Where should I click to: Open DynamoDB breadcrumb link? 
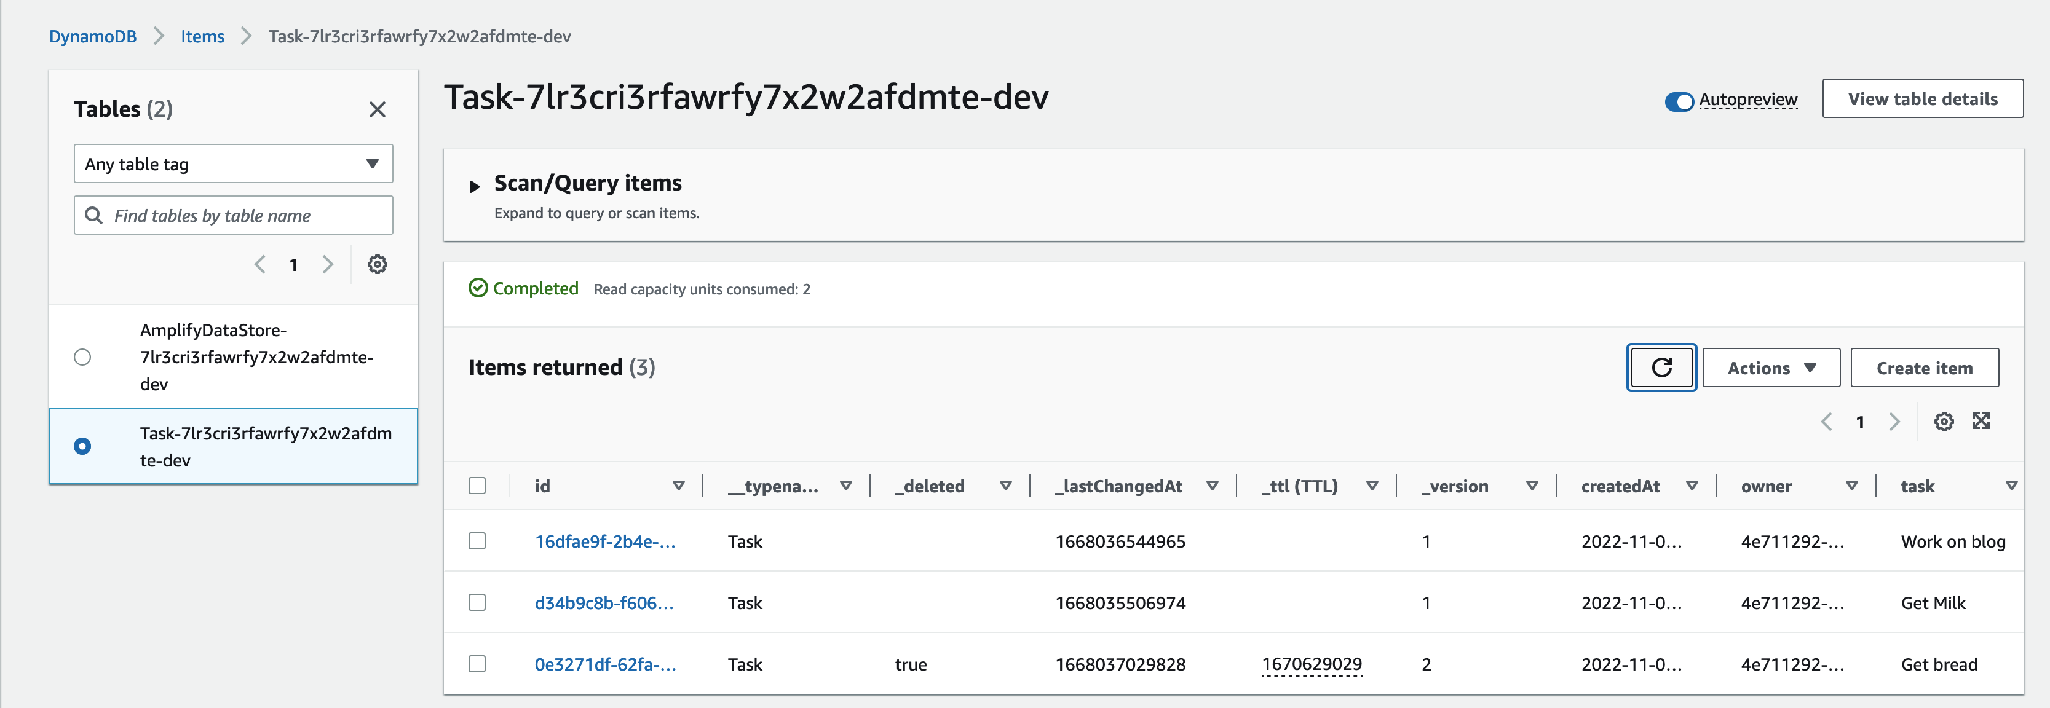92,37
